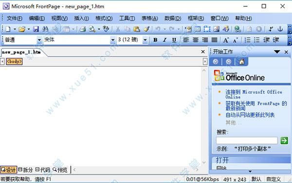Click the Open folder icon
Image resolution: width=292 pixels, height=183 pixels.
tap(22, 29)
